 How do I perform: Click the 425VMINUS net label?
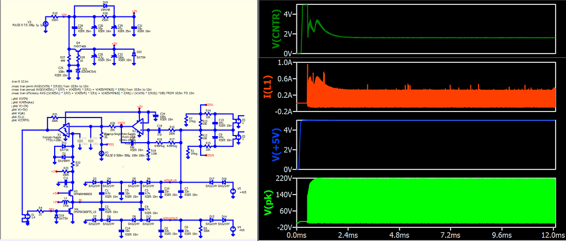[170, 218]
